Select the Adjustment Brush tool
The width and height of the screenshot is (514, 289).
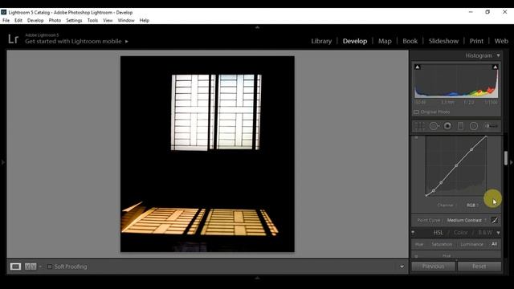pyautogui.click(x=492, y=126)
